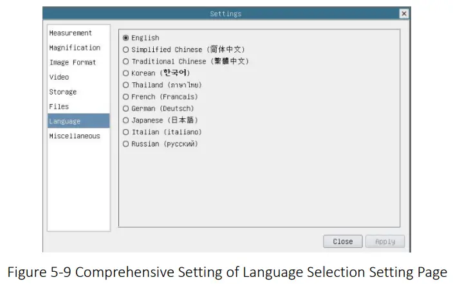This screenshot has height=284, width=453.
Task: Click the Close button
Action: 342,242
